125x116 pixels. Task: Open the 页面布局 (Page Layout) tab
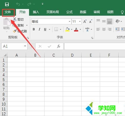pyautogui.click(x=52, y=12)
